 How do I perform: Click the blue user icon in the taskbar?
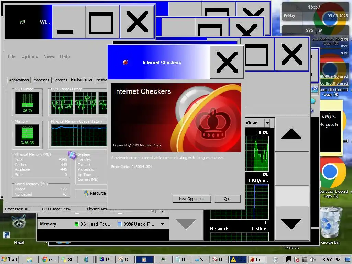coord(86,260)
